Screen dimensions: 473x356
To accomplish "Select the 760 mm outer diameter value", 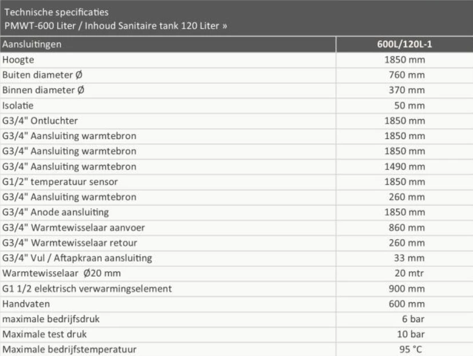I will pos(408,75).
